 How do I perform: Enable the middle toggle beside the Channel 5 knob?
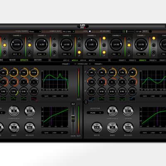pyautogui.click(x=104, y=45)
